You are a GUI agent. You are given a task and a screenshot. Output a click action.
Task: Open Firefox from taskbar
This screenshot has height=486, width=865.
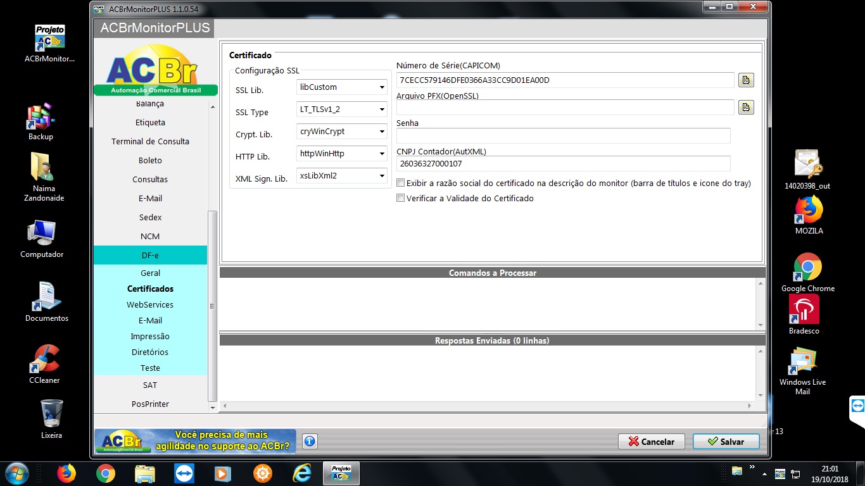pyautogui.click(x=66, y=473)
